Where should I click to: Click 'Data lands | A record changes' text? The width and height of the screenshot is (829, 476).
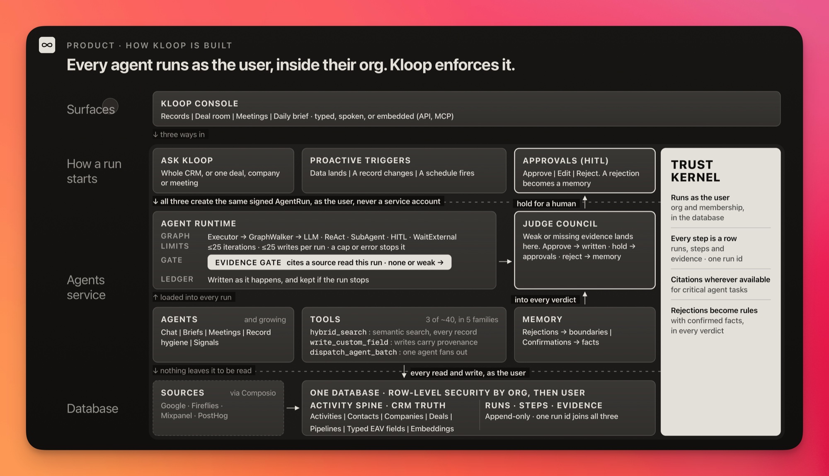tap(392, 173)
